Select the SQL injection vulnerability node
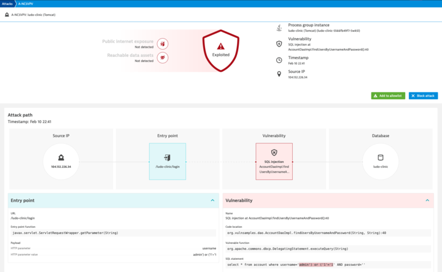This screenshot has width=442, height=272. point(274,162)
